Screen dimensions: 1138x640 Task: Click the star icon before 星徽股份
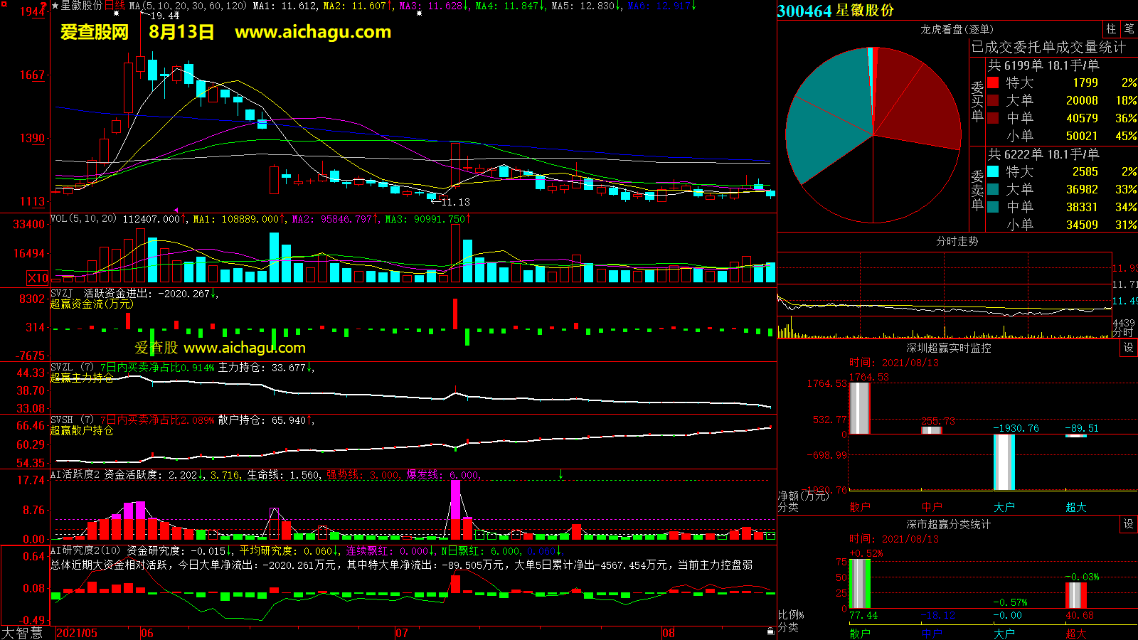coord(55,6)
